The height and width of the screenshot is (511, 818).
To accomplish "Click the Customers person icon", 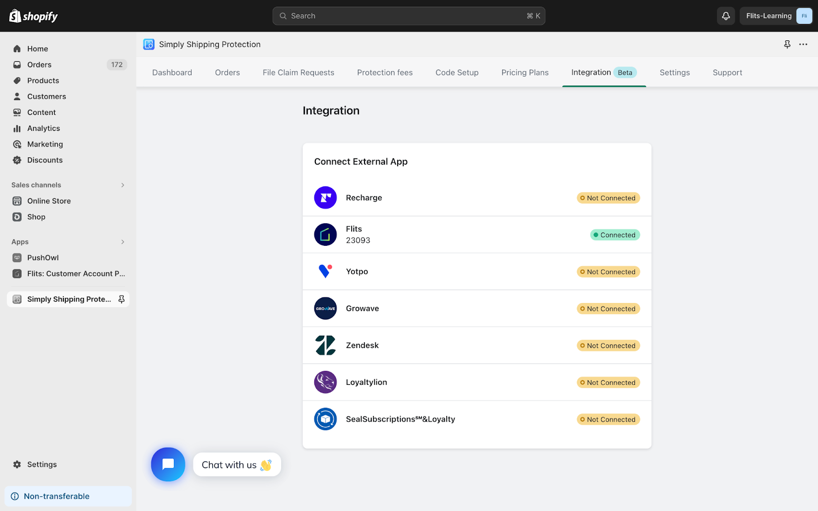I will pos(17,96).
